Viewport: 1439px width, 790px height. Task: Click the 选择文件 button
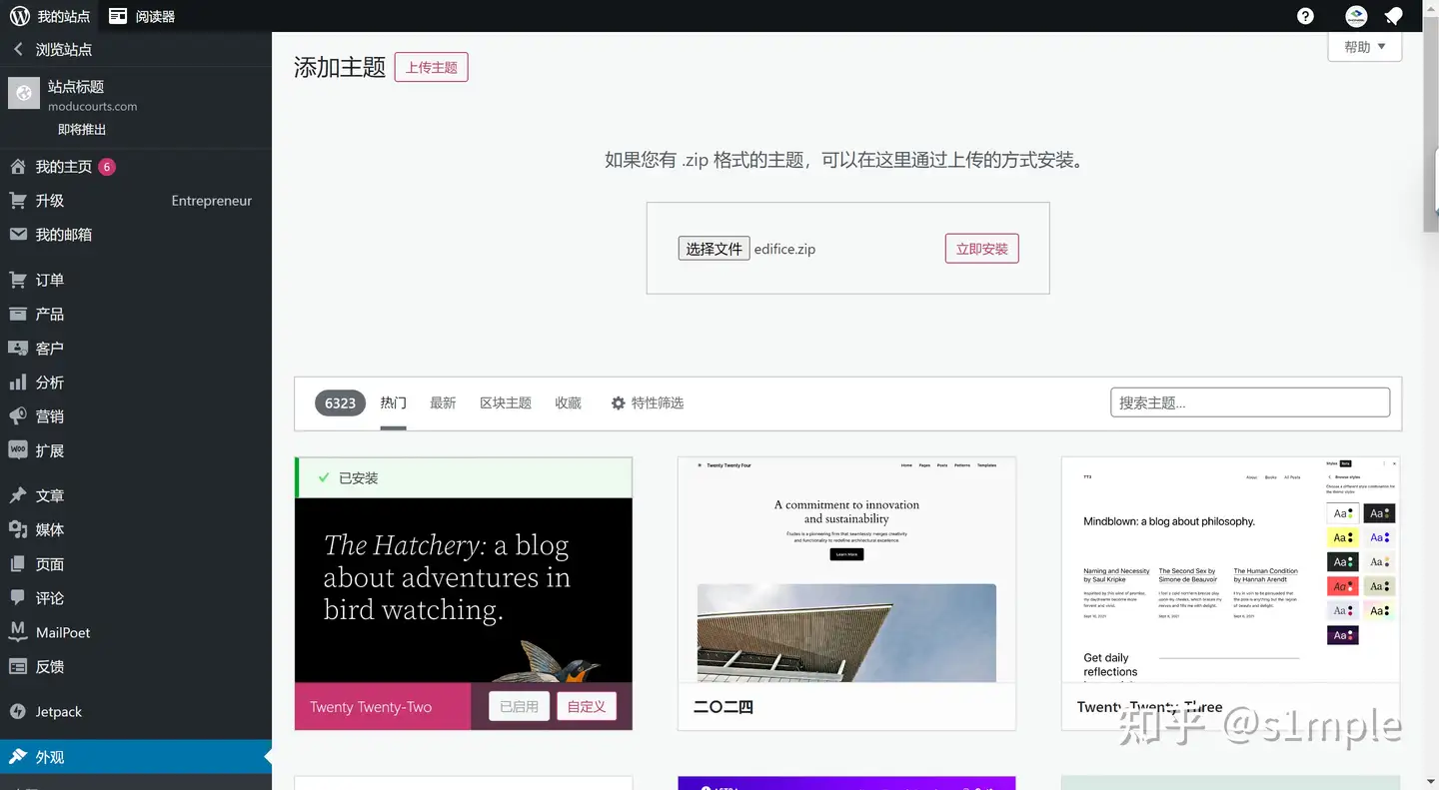pos(714,249)
